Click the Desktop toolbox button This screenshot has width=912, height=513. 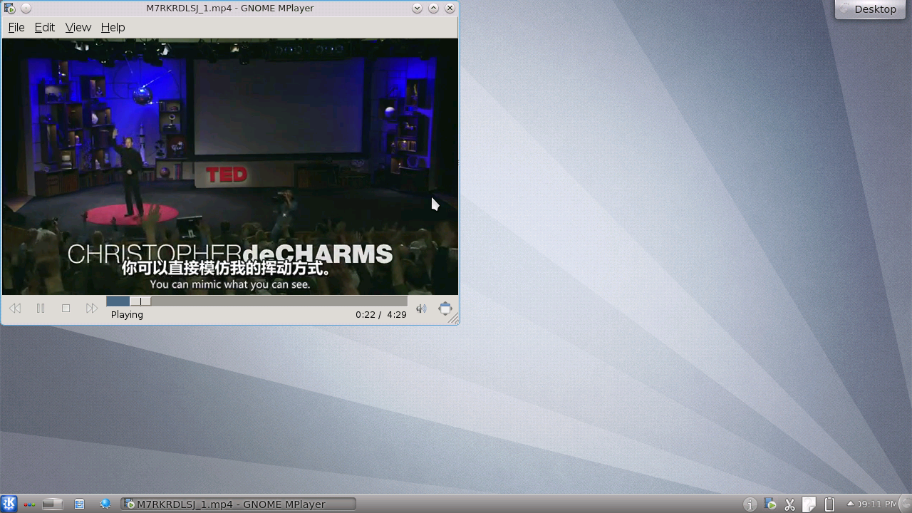pos(870,9)
